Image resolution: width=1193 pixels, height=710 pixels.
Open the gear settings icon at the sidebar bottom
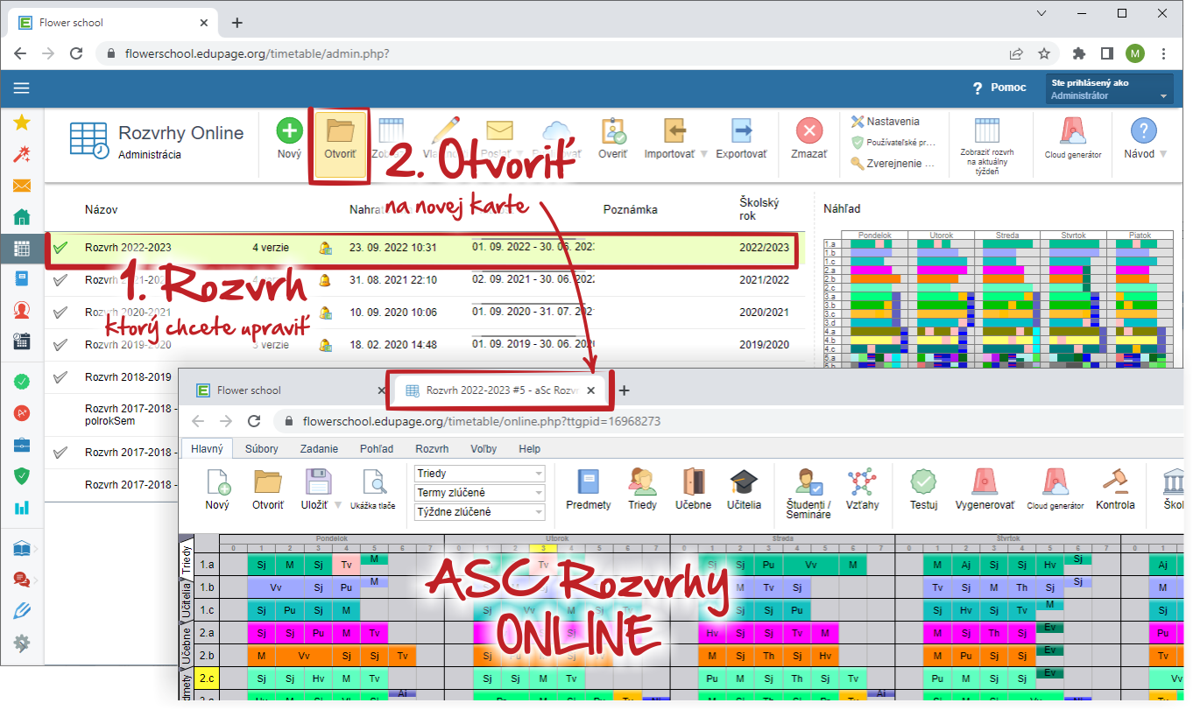(22, 643)
